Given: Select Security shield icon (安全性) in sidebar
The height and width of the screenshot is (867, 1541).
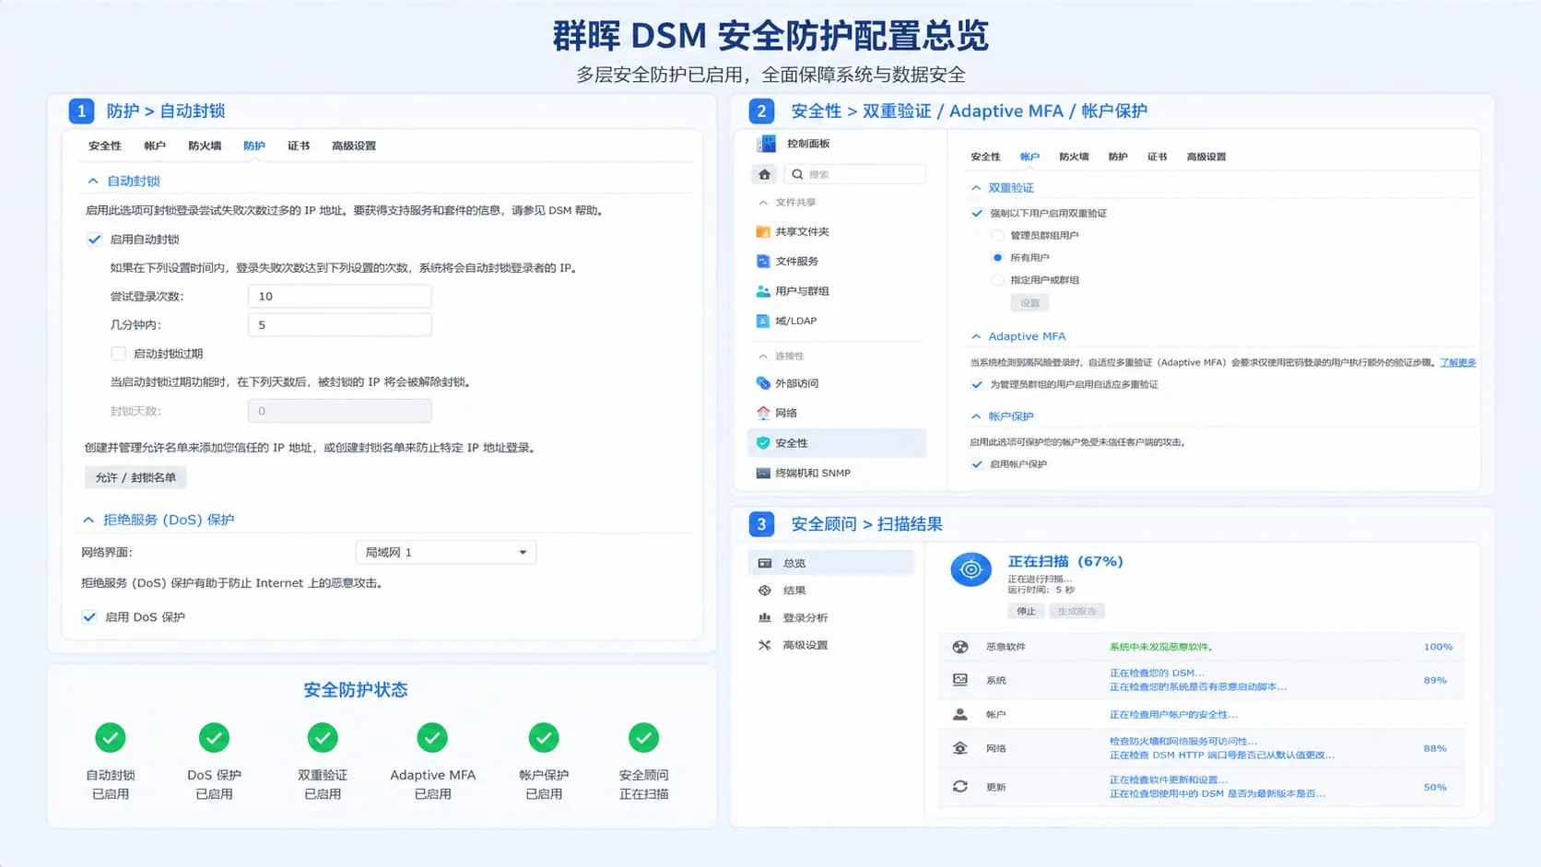Looking at the screenshot, I should 763,443.
